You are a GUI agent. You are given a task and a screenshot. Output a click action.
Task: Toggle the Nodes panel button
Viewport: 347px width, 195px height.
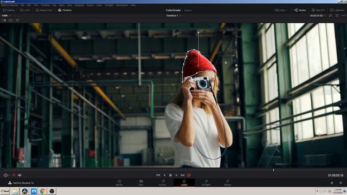click(x=300, y=10)
